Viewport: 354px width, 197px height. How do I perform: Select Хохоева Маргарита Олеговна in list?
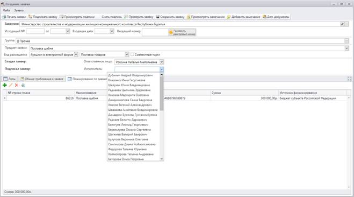click(133, 95)
